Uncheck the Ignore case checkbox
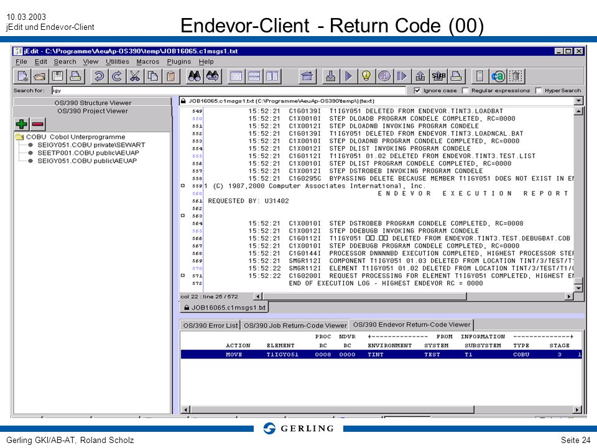Screen dimensions: 597x448 (x=417, y=90)
